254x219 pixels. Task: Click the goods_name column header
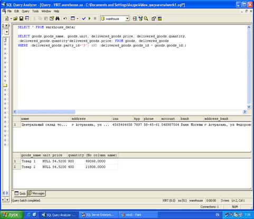coord(31,155)
